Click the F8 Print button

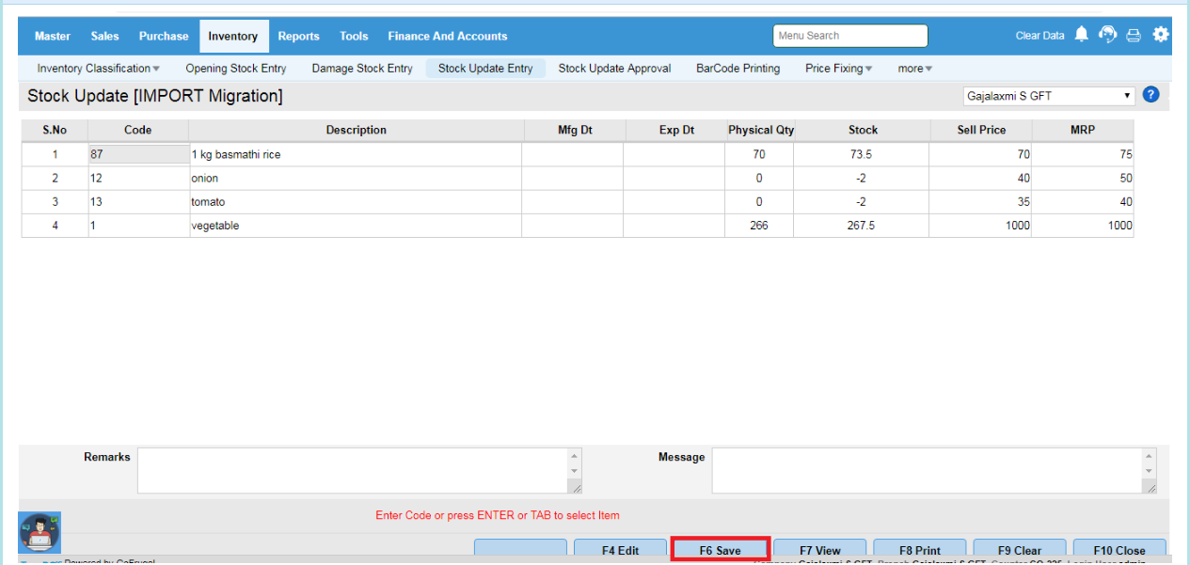(920, 551)
